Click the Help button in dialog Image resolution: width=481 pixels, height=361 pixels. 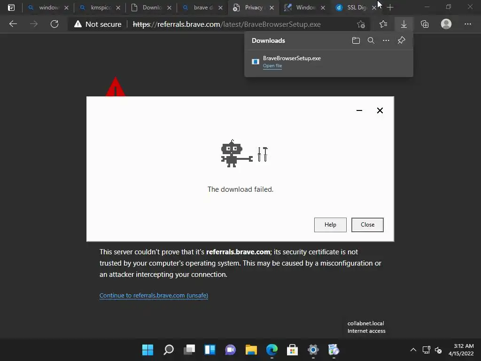[330, 225]
